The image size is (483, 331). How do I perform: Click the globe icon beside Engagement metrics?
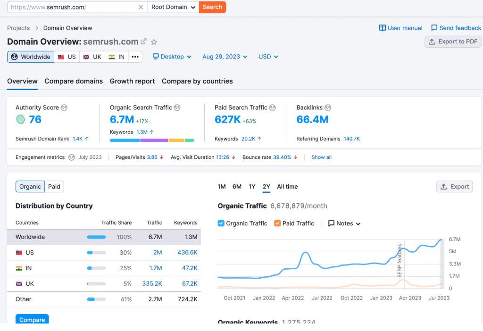[x=72, y=157]
